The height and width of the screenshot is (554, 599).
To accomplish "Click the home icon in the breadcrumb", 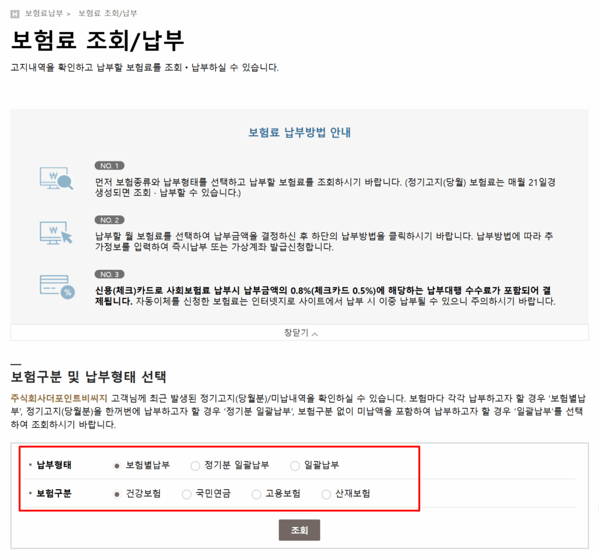I will pos(15,13).
